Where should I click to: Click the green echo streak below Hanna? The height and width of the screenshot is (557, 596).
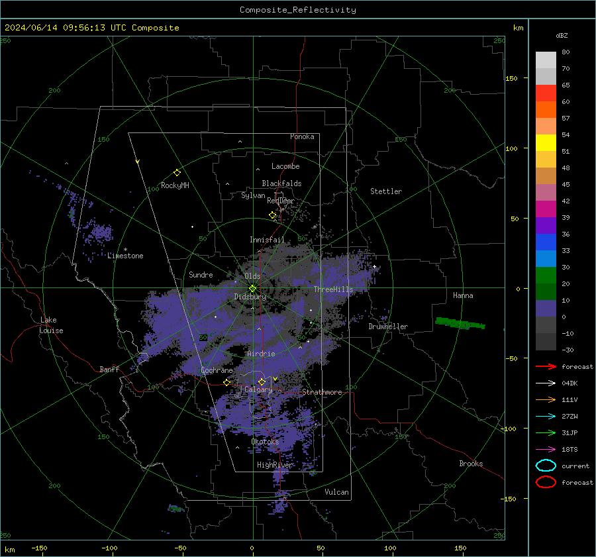pyautogui.click(x=460, y=324)
